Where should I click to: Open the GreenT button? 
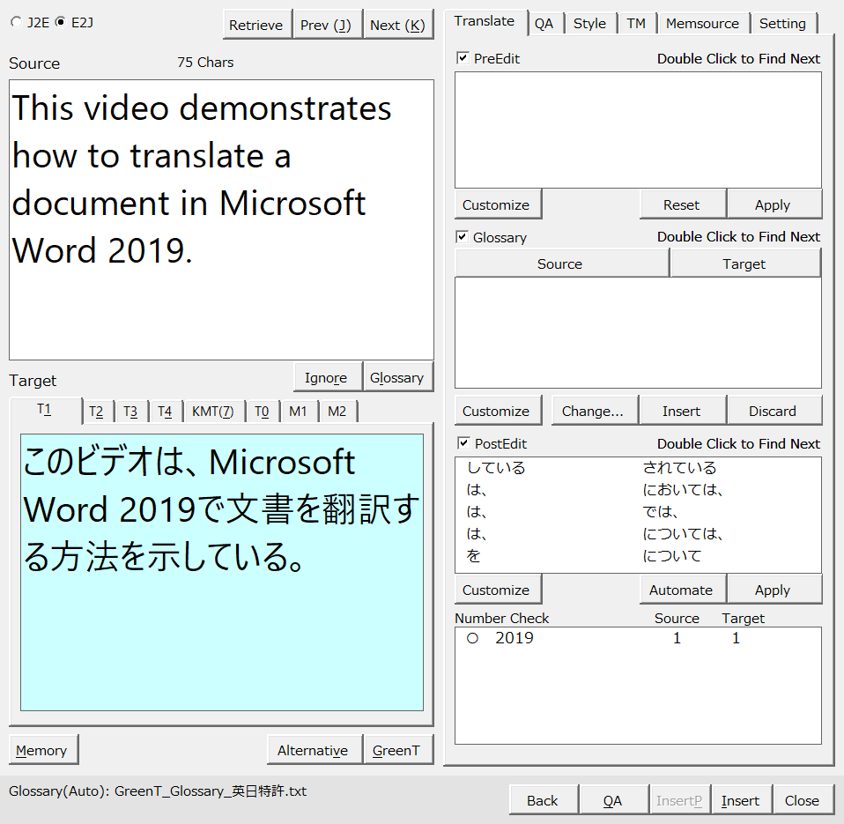pyautogui.click(x=396, y=751)
